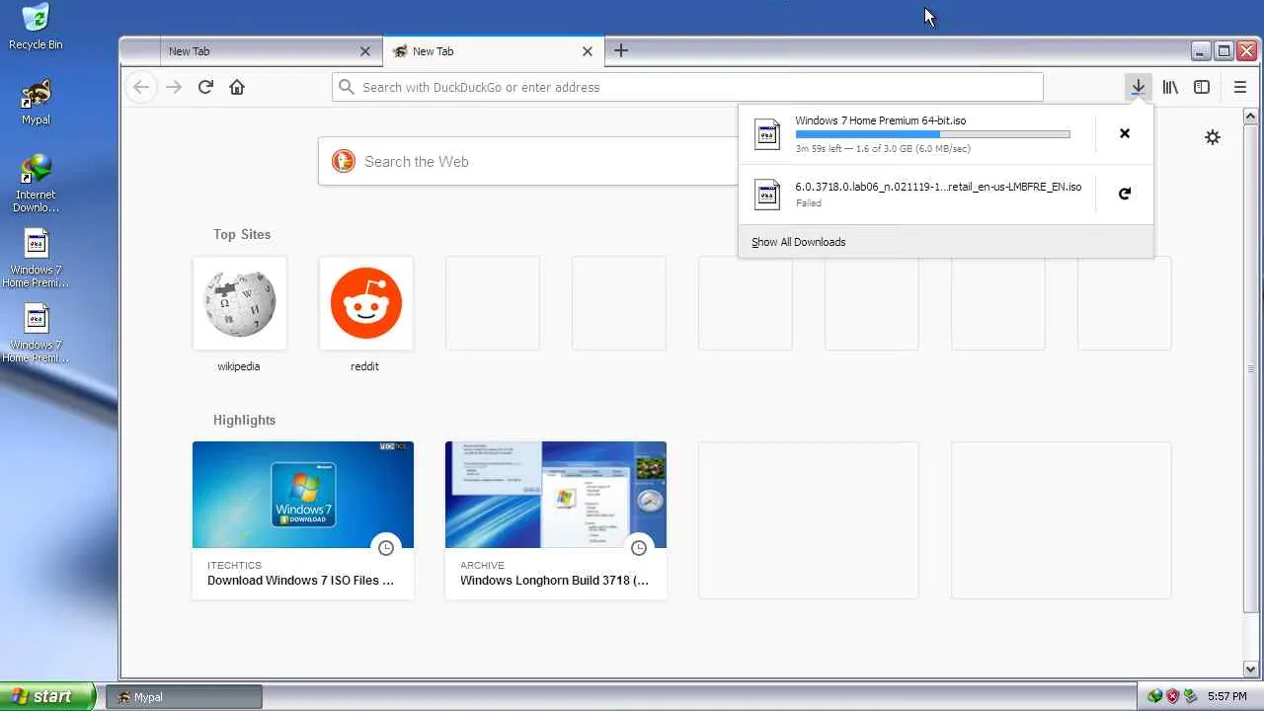The height and width of the screenshot is (711, 1264).
Task: Click the magnifier icon in address bar
Action: tap(347, 87)
